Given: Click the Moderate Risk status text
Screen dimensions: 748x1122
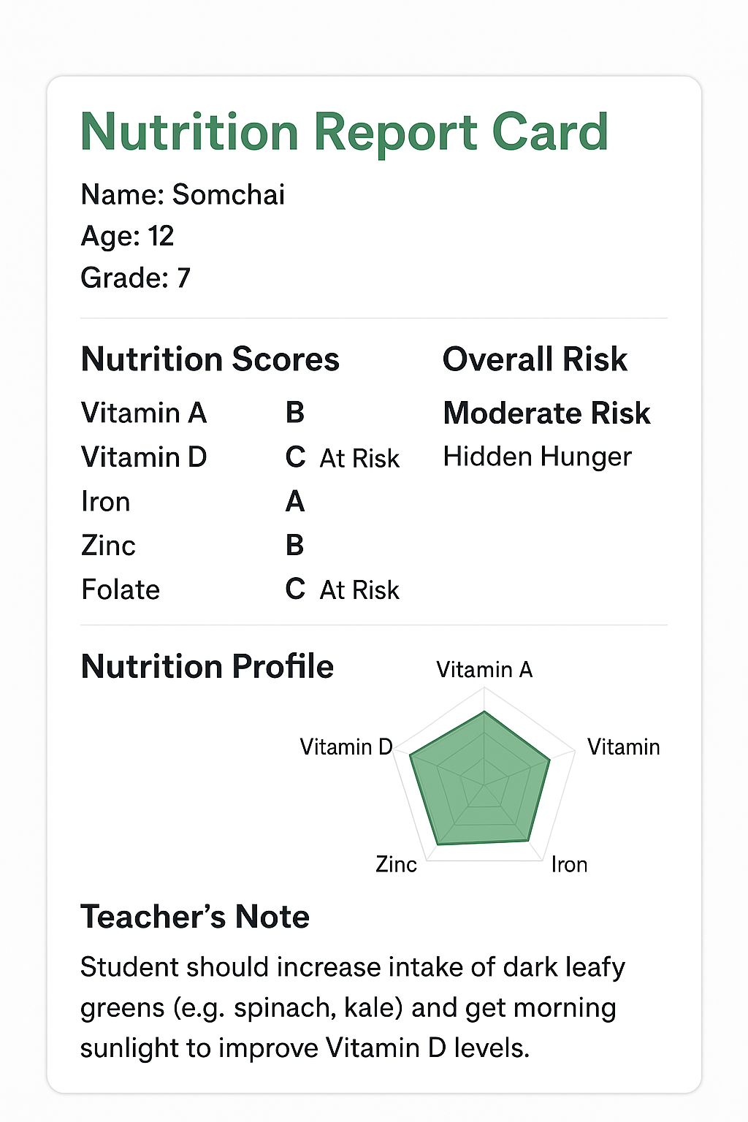Looking at the screenshot, I should [546, 413].
